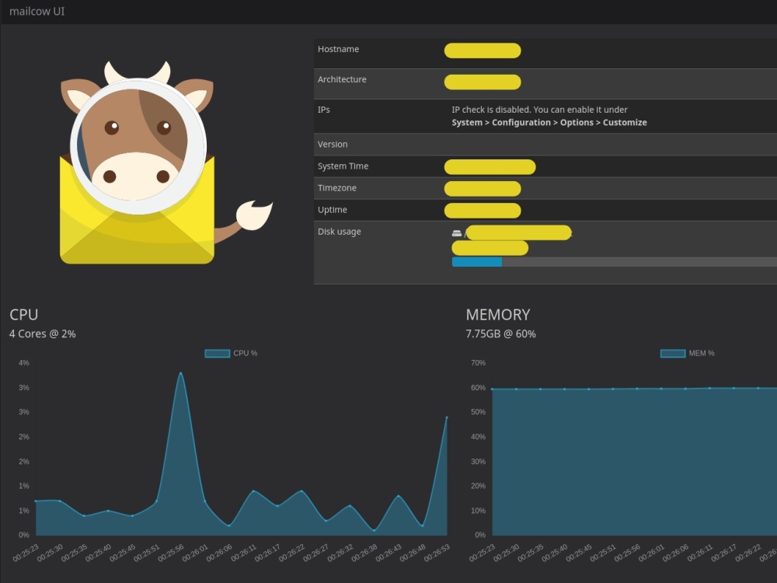Click the CPU section heading
The image size is (777, 583).
click(24, 315)
